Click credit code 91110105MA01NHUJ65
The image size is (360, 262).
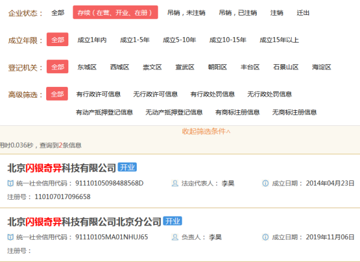(x=112, y=237)
